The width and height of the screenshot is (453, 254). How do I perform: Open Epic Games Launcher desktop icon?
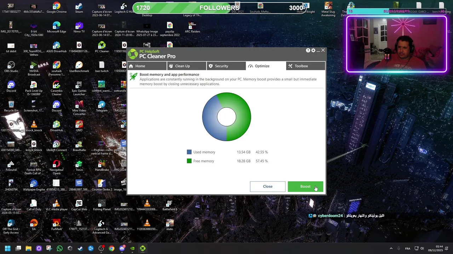click(79, 89)
